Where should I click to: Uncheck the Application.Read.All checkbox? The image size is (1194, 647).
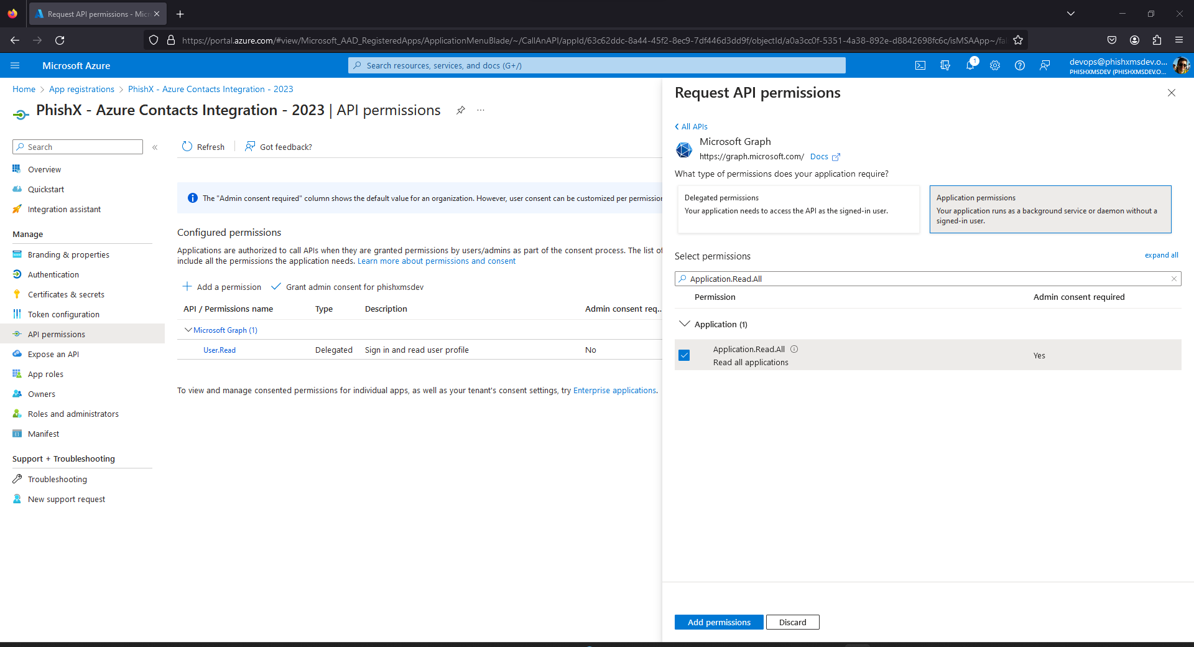pos(685,355)
